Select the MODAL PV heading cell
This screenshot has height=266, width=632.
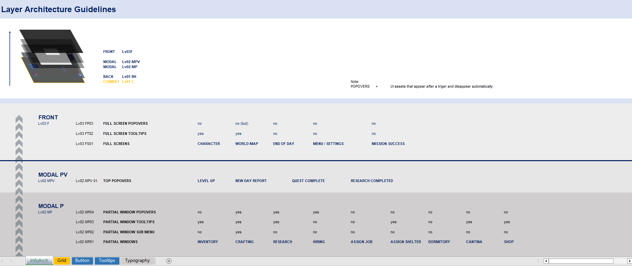[53, 175]
